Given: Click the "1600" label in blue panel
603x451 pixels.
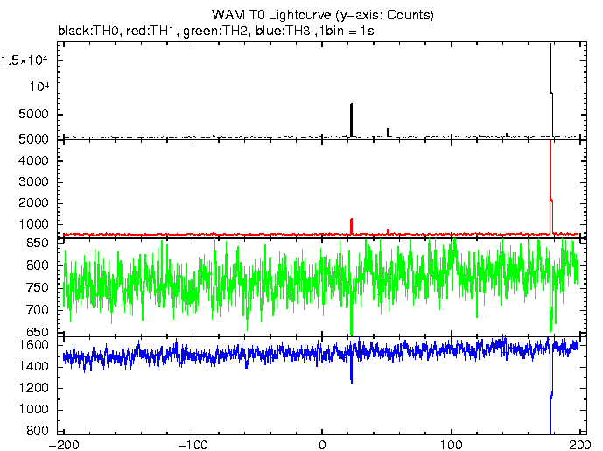Looking at the screenshot, I should pyautogui.click(x=33, y=345).
